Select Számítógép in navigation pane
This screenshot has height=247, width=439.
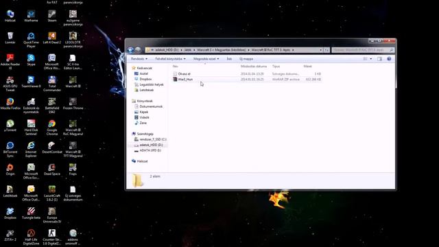[145, 134]
